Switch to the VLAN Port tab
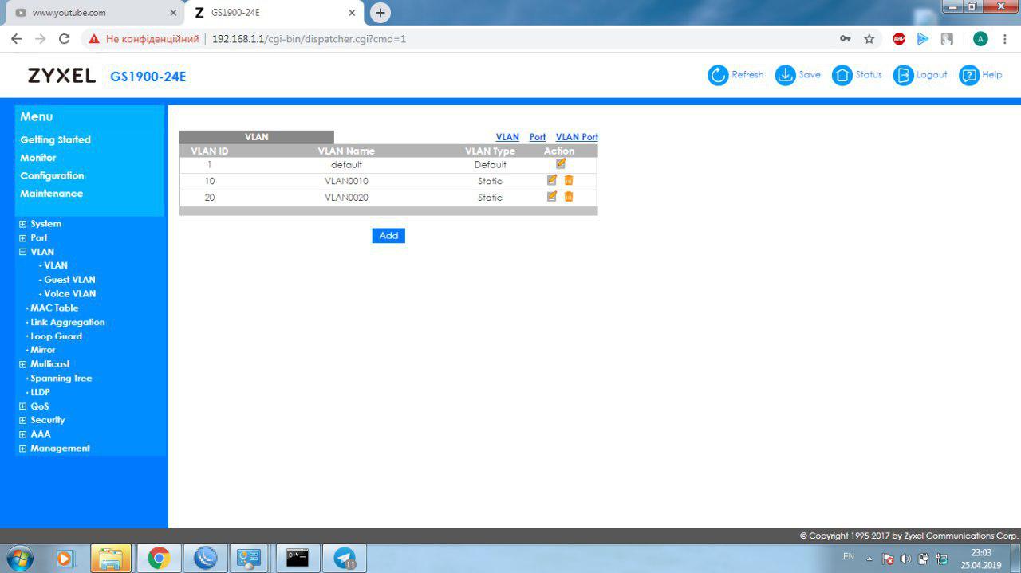The image size is (1021, 573). (x=577, y=136)
